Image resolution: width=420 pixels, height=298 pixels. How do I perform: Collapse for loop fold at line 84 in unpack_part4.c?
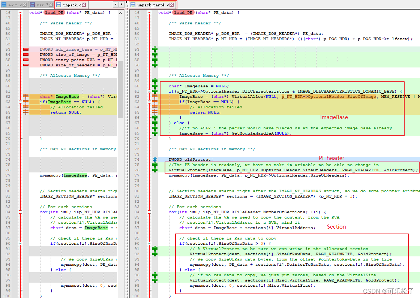pos(150,212)
